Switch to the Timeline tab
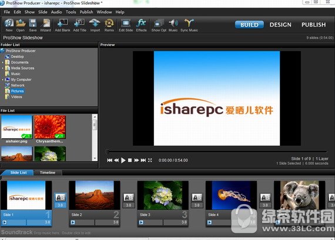335x240 pixels. point(48,172)
